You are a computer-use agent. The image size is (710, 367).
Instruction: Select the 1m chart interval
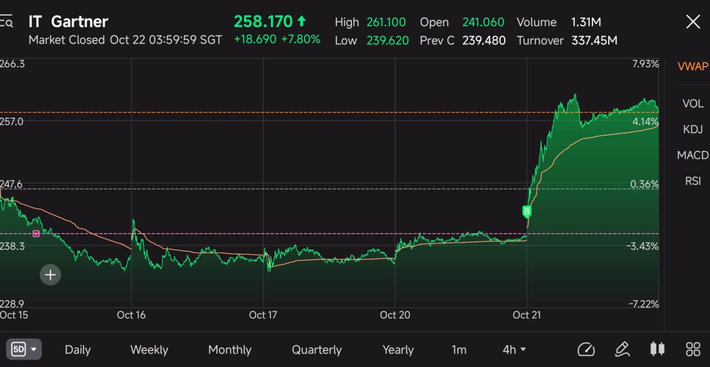459,350
